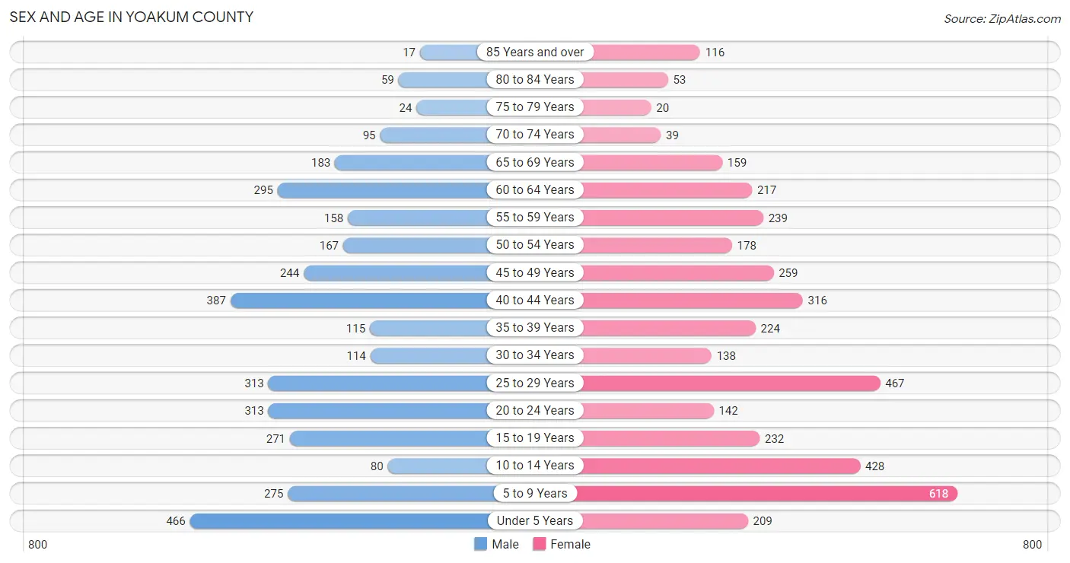Select the male 40 to 44 Years bar
The width and height of the screenshot is (1070, 563).
click(x=362, y=300)
